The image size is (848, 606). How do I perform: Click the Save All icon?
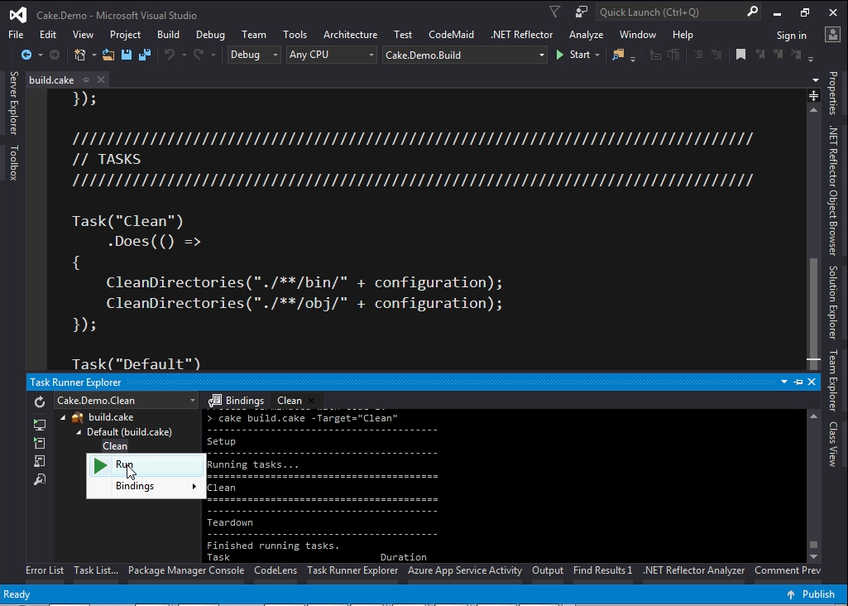tap(145, 55)
